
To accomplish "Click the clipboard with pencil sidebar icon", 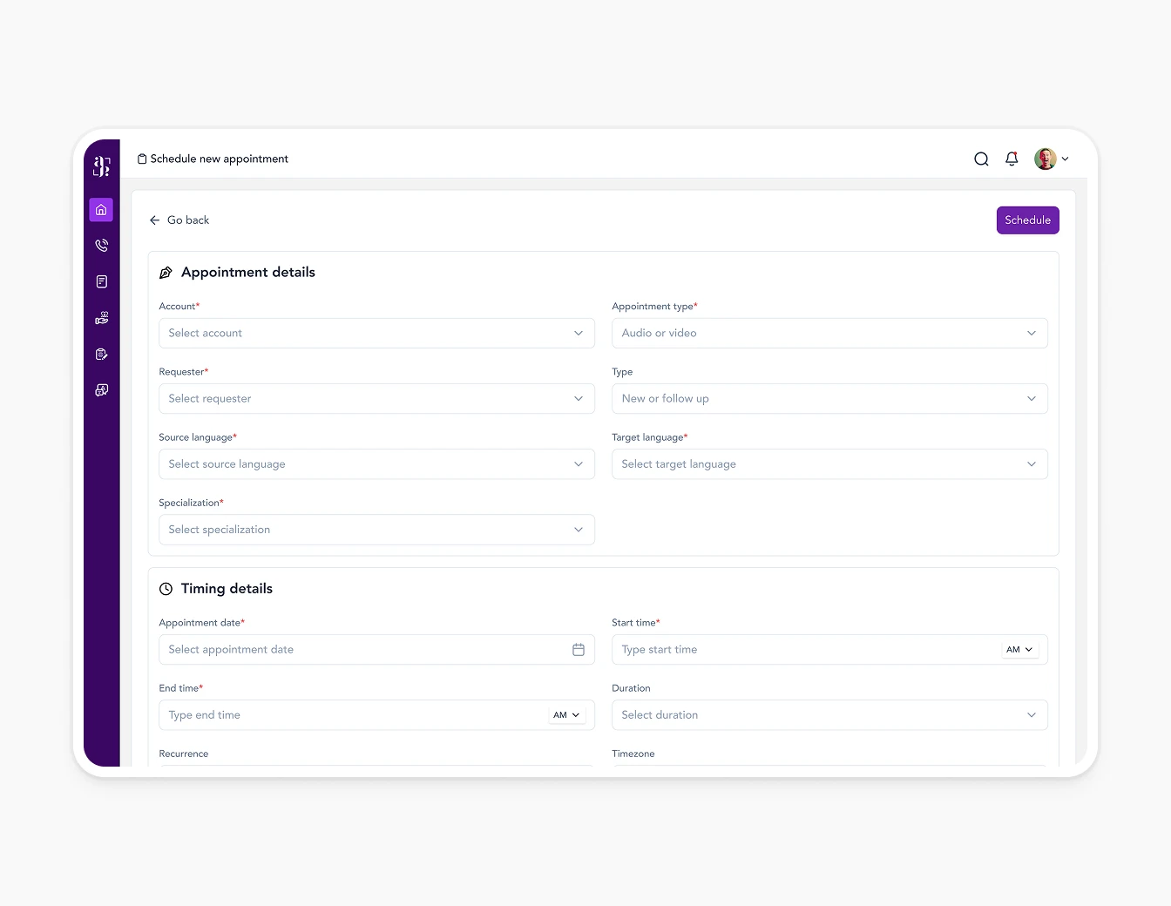I will coord(101,354).
